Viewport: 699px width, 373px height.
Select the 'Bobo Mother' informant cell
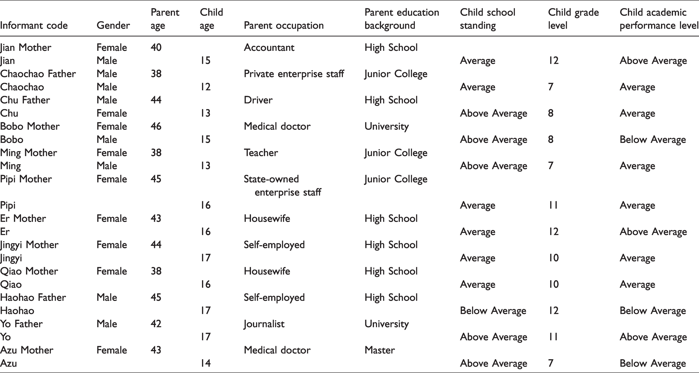(30, 127)
